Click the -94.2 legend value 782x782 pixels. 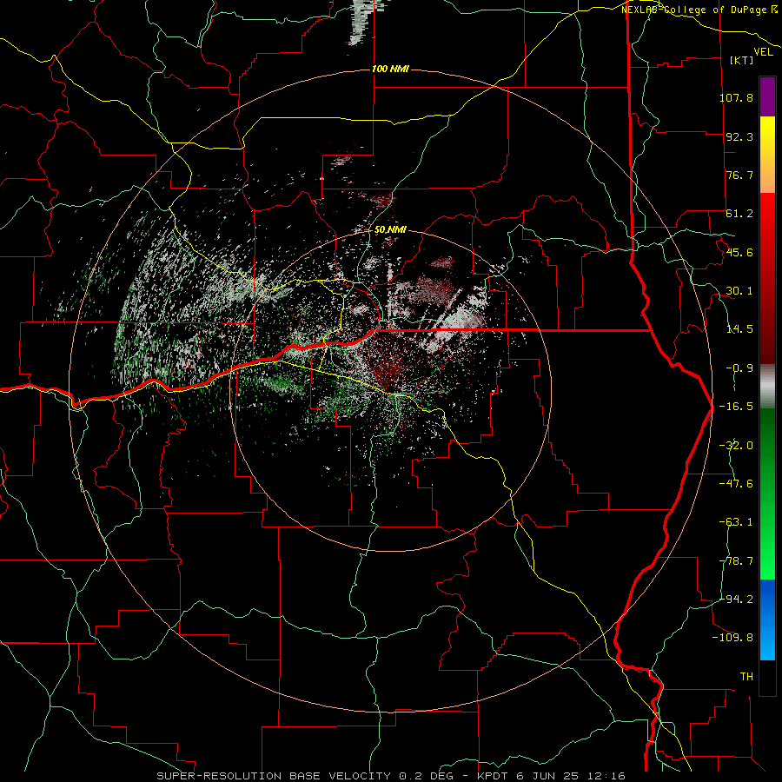(x=736, y=600)
